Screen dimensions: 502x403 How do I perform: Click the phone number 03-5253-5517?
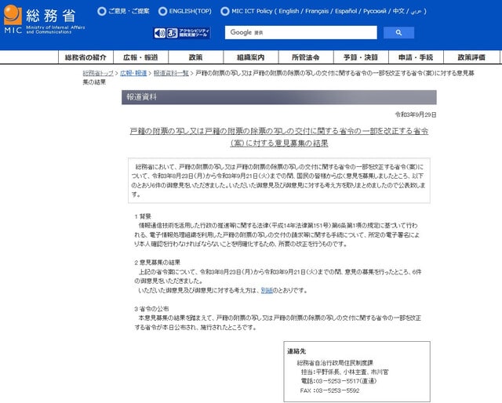click(x=339, y=381)
